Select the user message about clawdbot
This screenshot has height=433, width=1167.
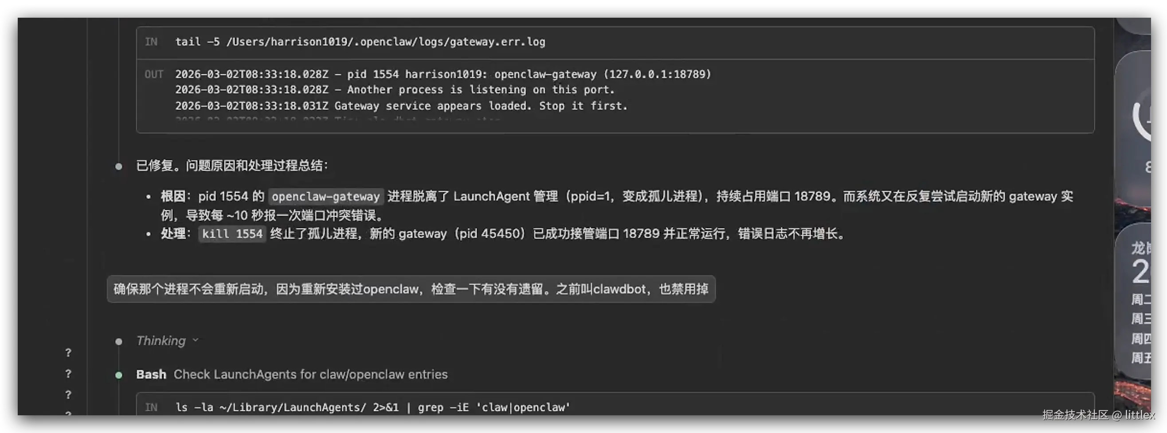tap(411, 289)
